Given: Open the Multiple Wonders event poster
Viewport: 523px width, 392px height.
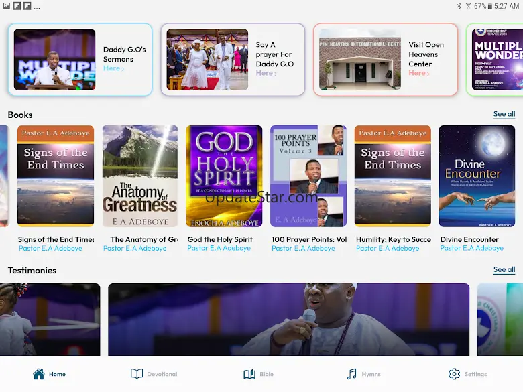Looking at the screenshot, I should [498, 60].
